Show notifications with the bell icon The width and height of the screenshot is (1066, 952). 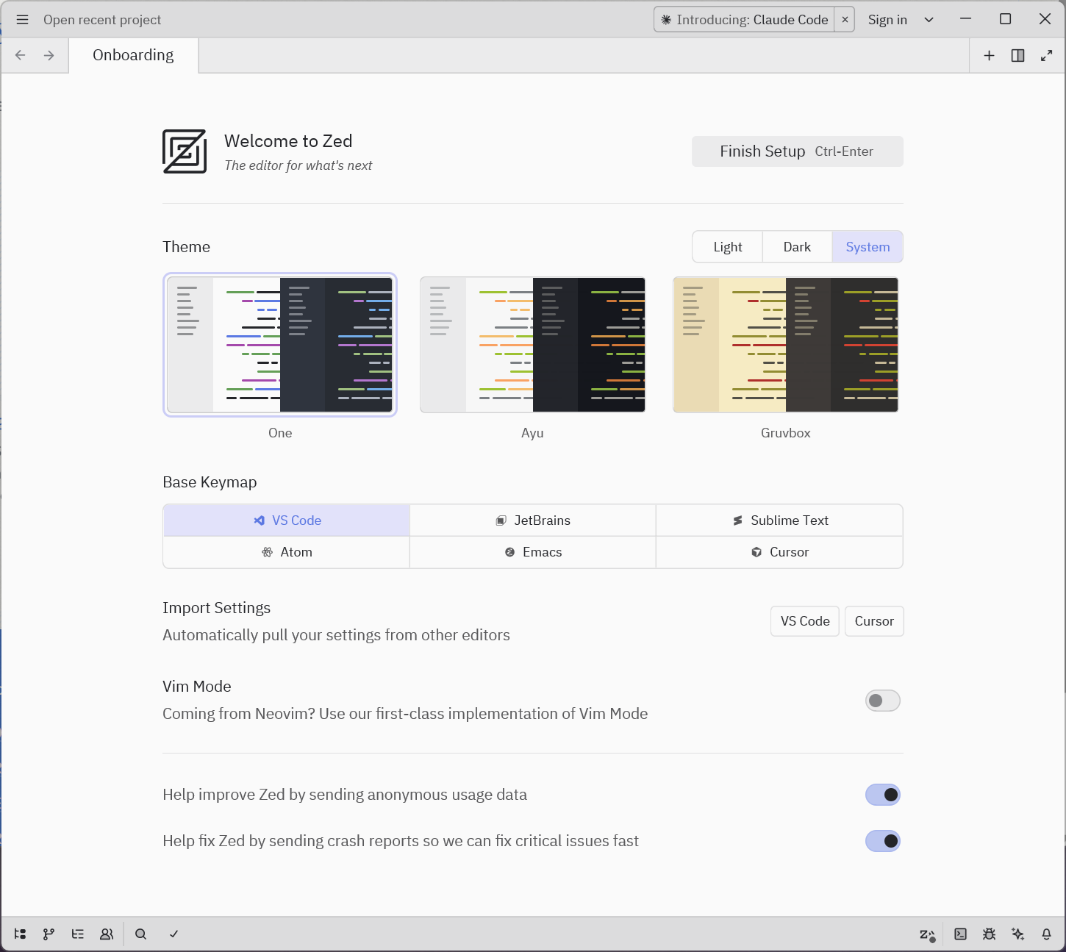pos(1046,934)
